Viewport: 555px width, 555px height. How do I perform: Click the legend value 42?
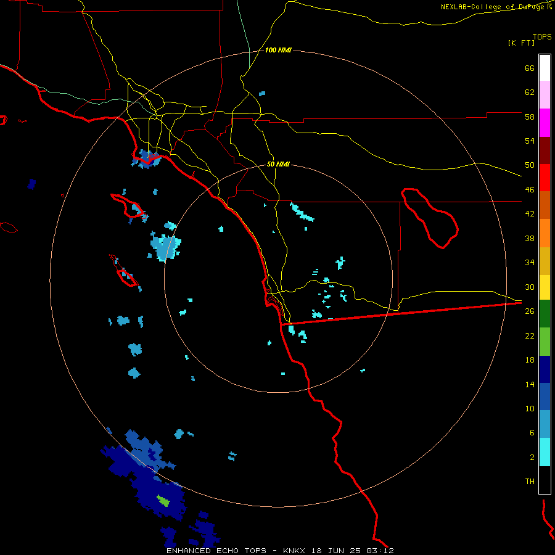[x=530, y=214]
